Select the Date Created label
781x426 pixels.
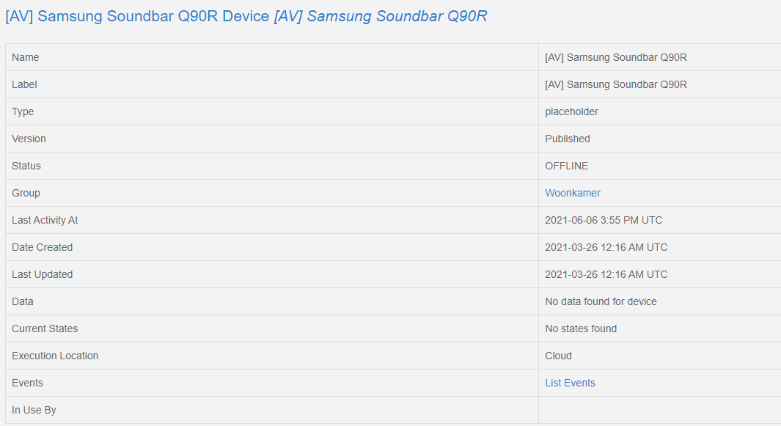pyautogui.click(x=43, y=247)
